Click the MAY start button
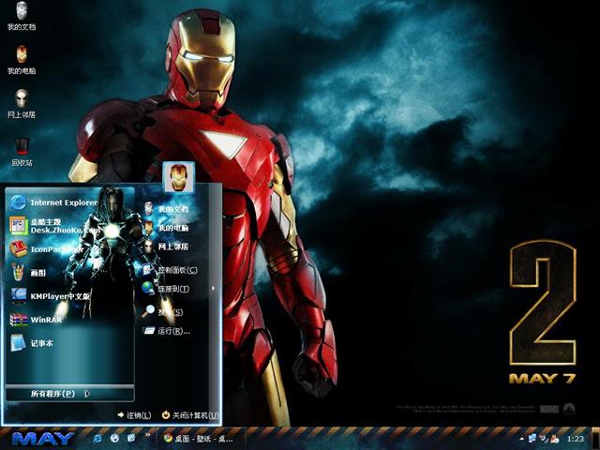The width and height of the screenshot is (600, 450). point(43,439)
